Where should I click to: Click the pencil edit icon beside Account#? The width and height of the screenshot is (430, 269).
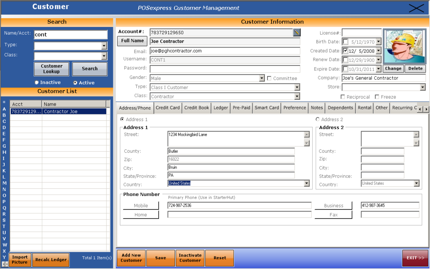point(296,33)
